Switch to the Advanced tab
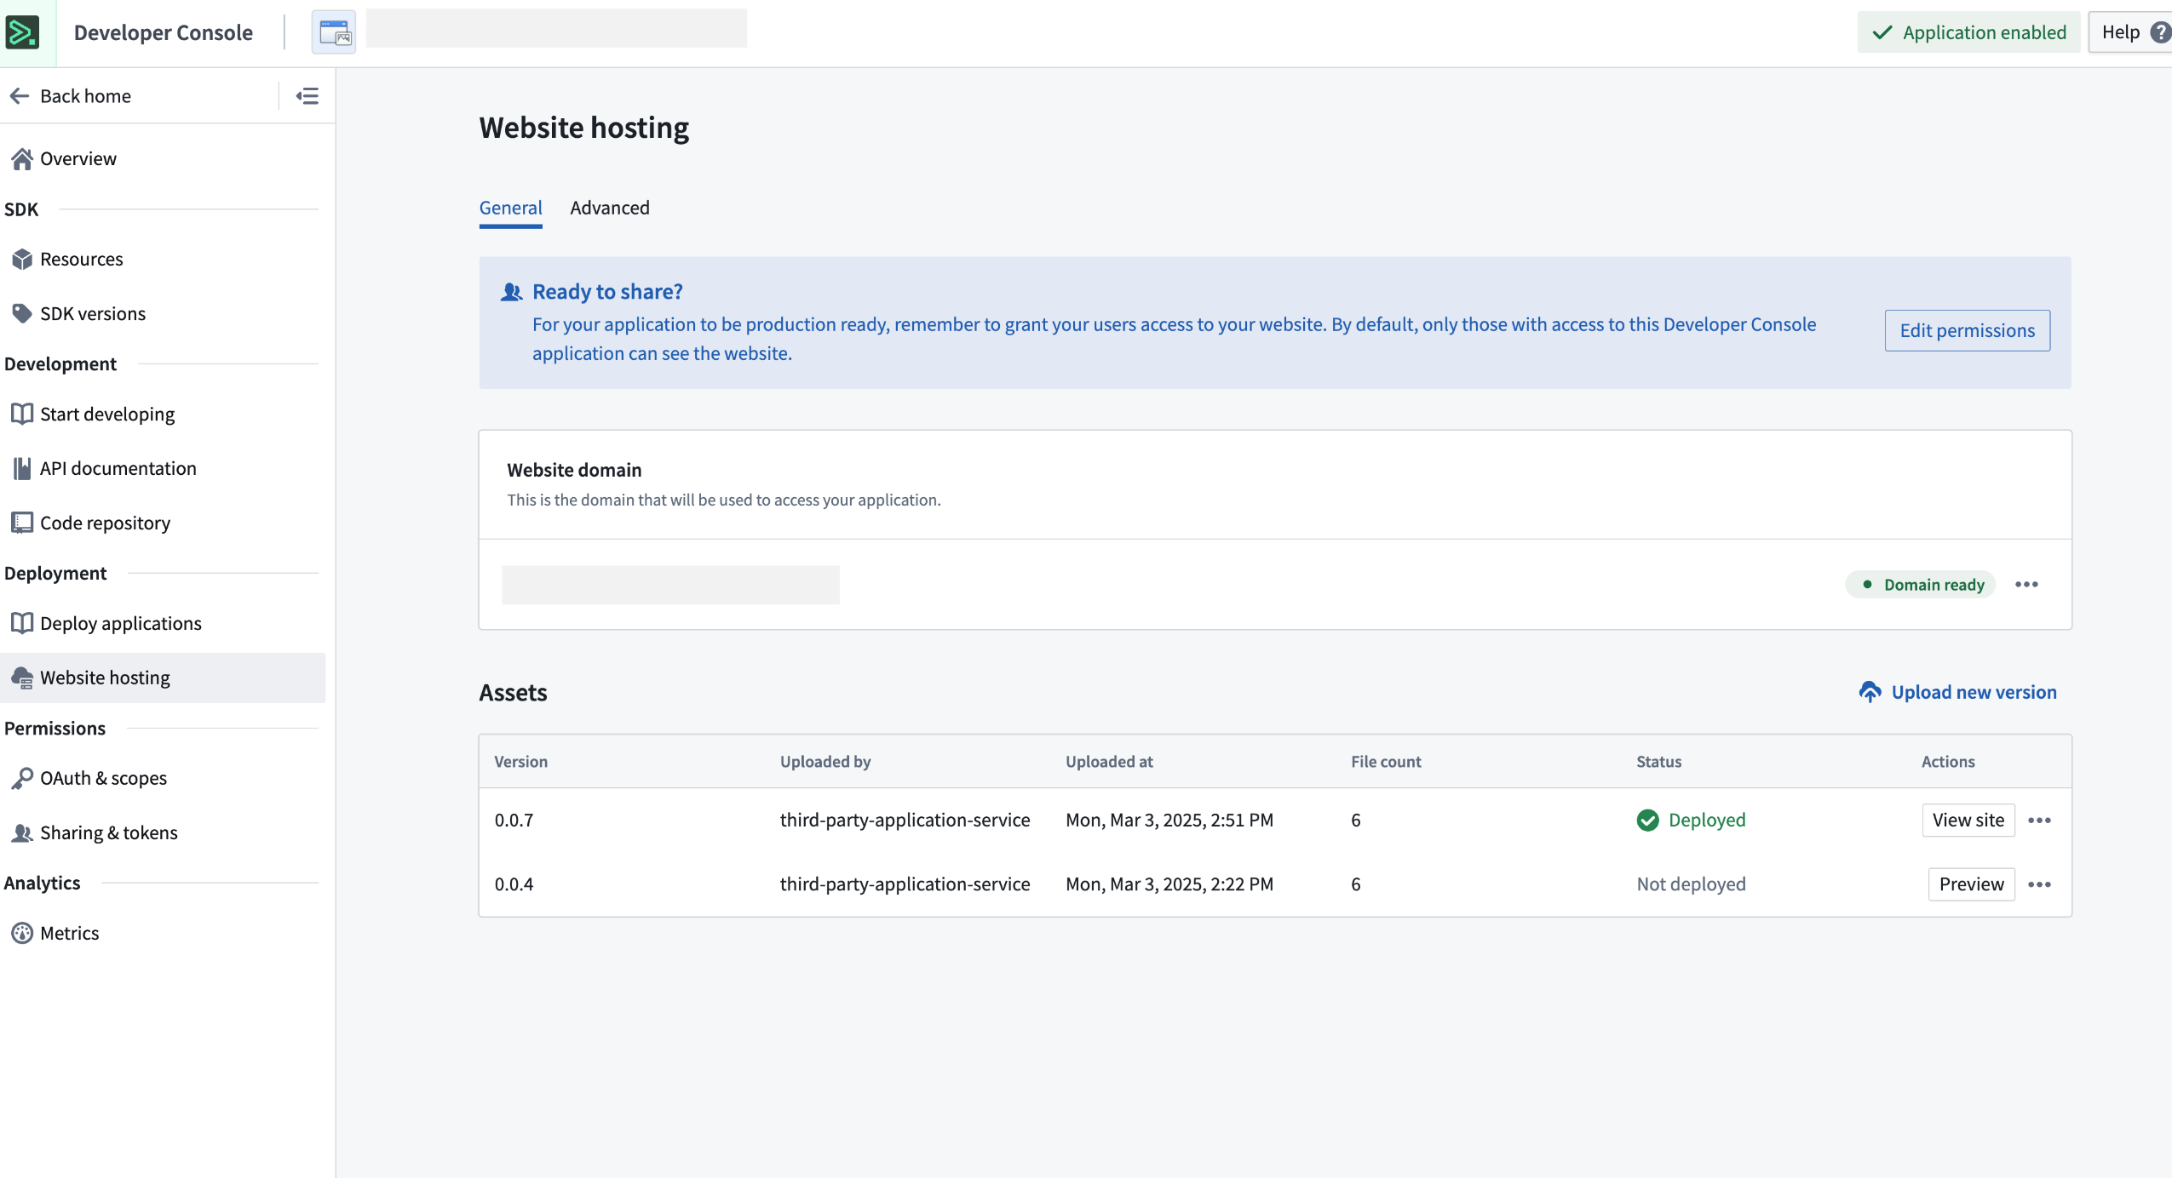Screen dimensions: 2172x1178 coord(610,208)
